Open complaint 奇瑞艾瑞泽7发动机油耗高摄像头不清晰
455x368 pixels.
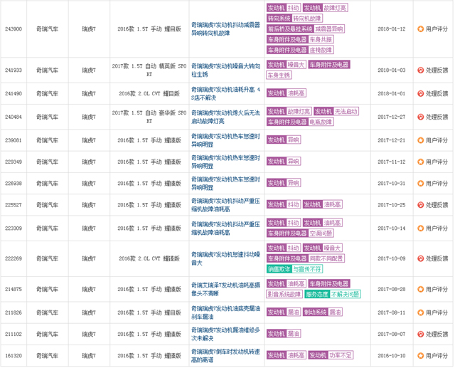pyautogui.click(x=225, y=289)
